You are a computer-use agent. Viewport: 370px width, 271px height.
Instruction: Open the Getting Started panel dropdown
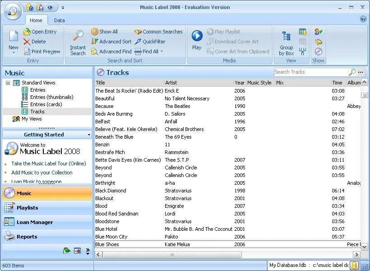[89, 135]
